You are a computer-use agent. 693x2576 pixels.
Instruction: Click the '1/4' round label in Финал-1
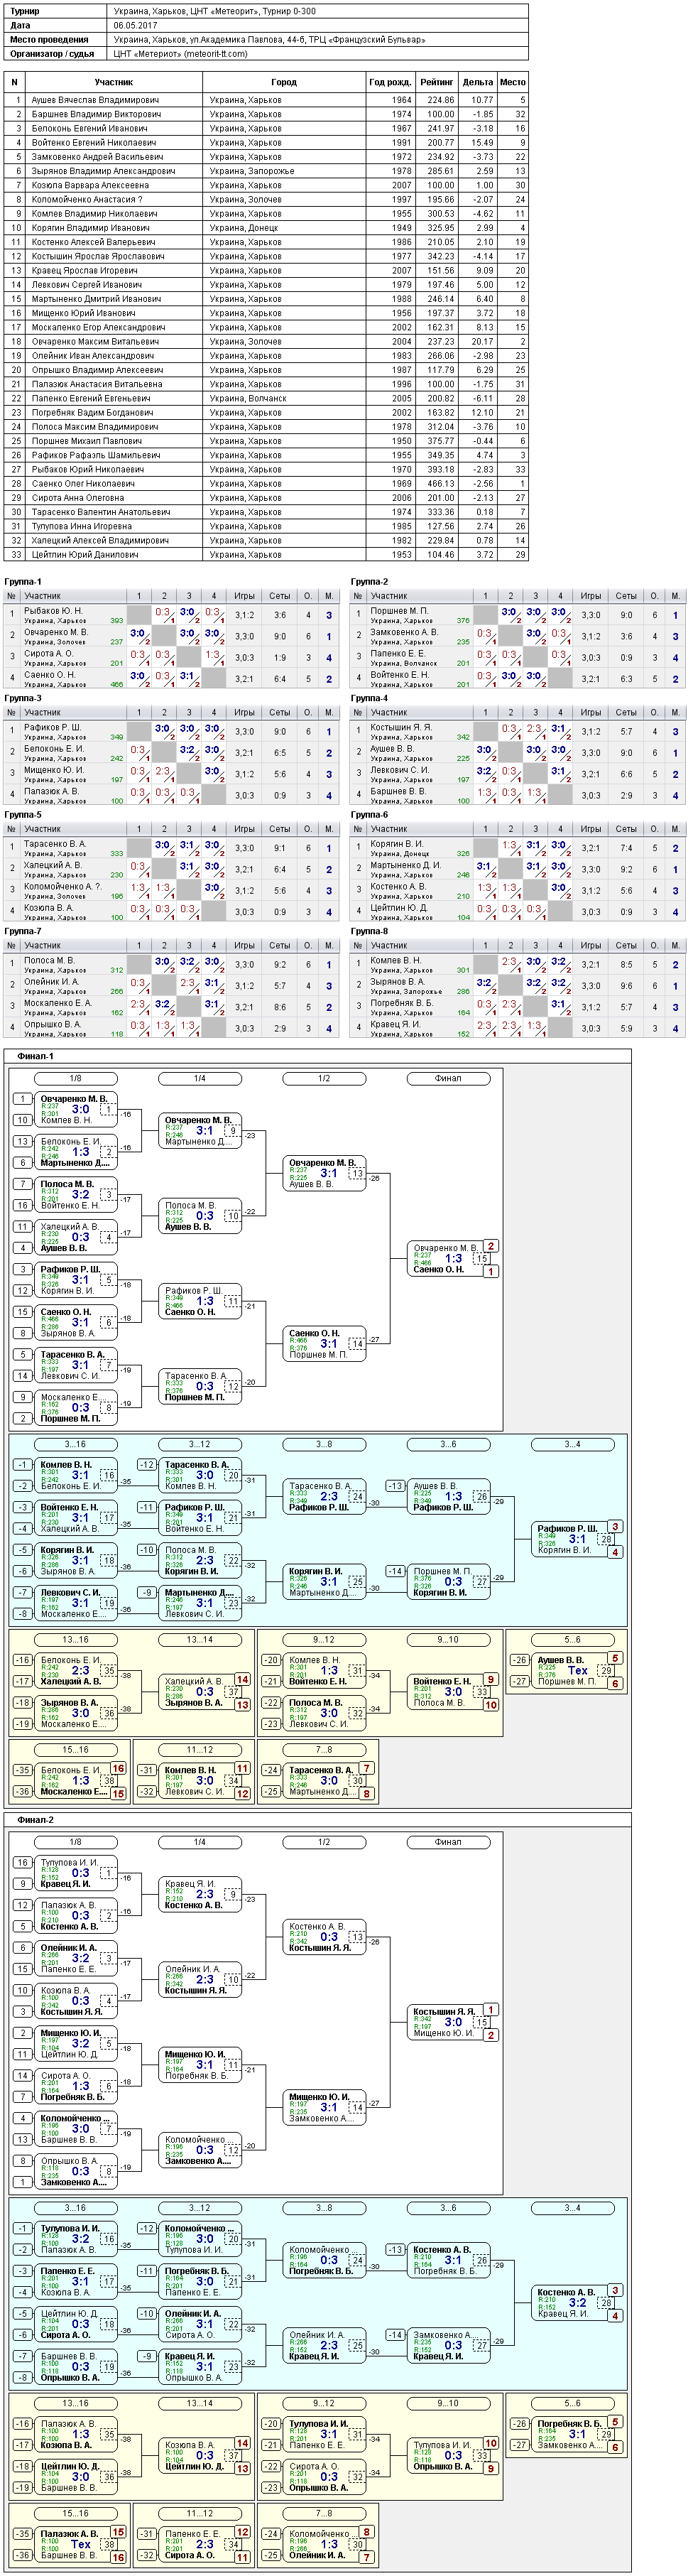coord(200,1079)
